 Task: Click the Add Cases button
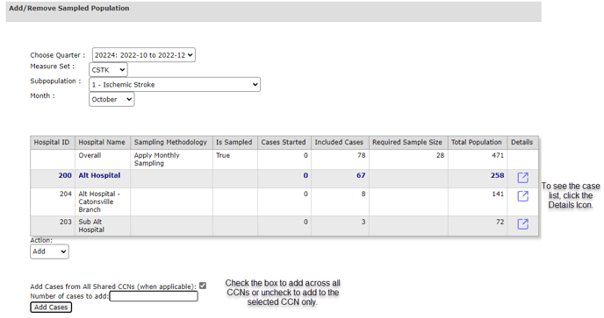[x=51, y=307]
